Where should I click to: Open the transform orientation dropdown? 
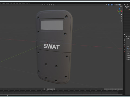(44, 5)
